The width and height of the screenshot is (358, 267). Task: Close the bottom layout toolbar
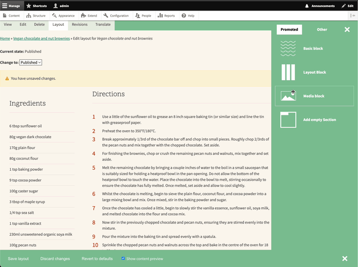[x=344, y=258]
